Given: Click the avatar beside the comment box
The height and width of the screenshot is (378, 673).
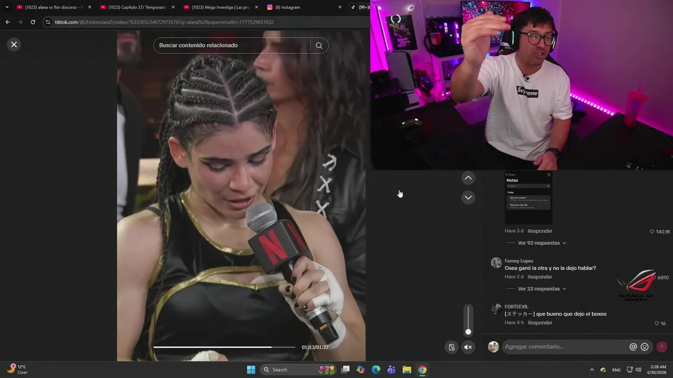Looking at the screenshot, I should click(493, 346).
